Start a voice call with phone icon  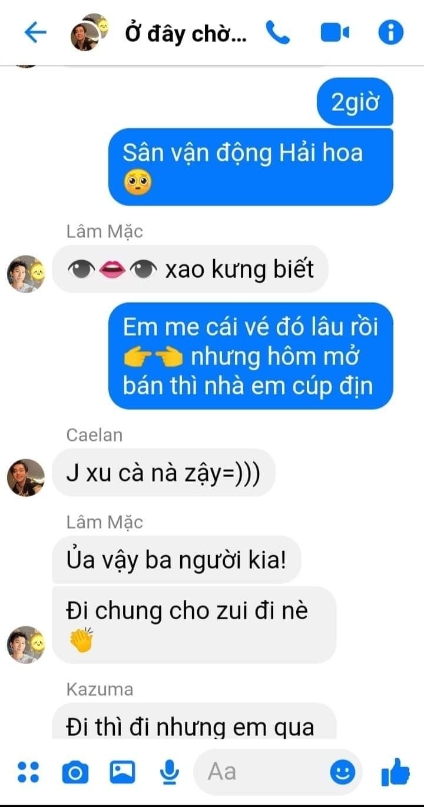[x=278, y=32]
